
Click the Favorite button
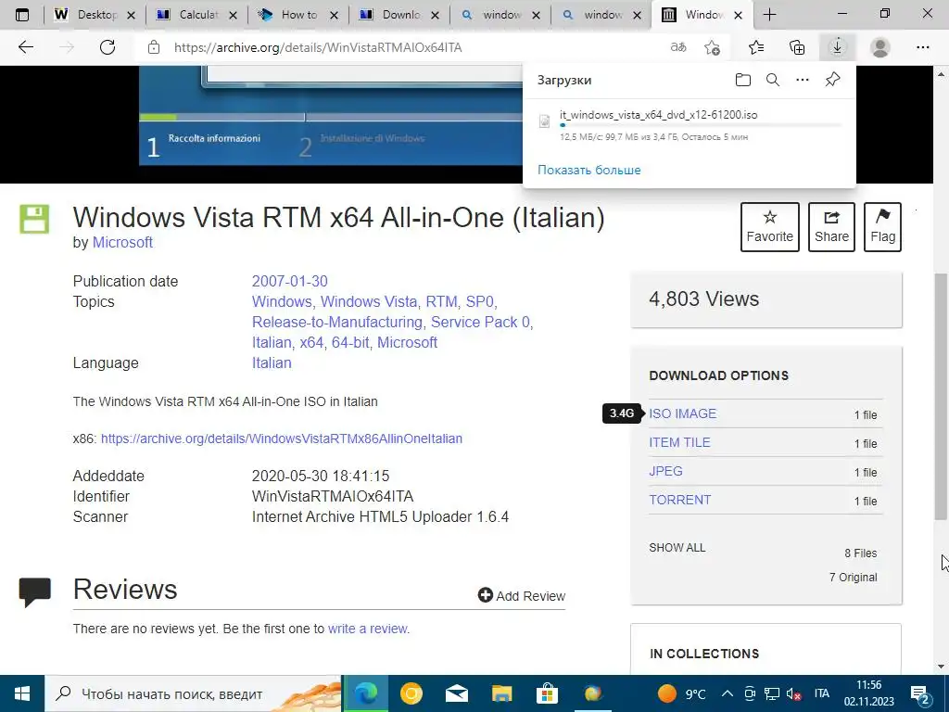(769, 227)
